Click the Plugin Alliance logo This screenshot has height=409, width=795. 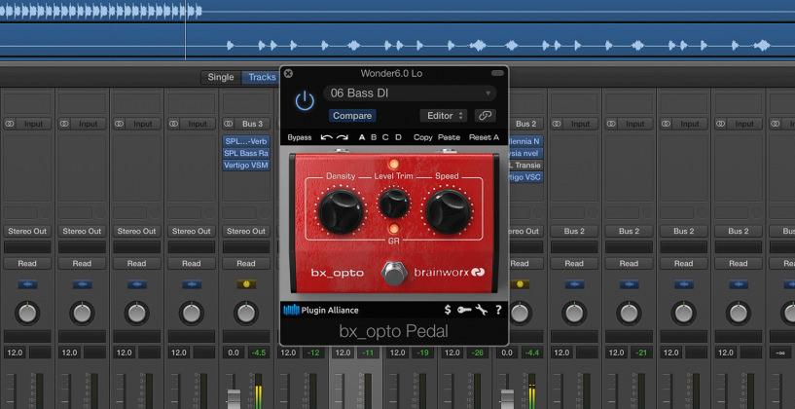click(x=321, y=310)
